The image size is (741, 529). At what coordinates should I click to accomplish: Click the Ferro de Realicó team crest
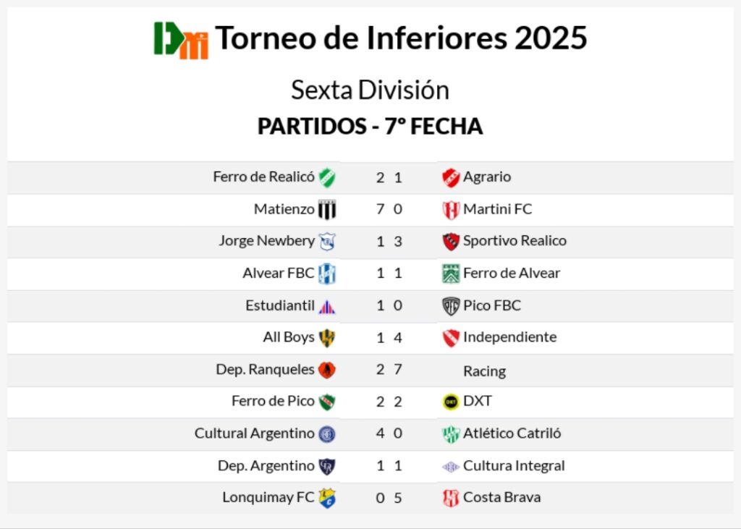click(x=327, y=177)
